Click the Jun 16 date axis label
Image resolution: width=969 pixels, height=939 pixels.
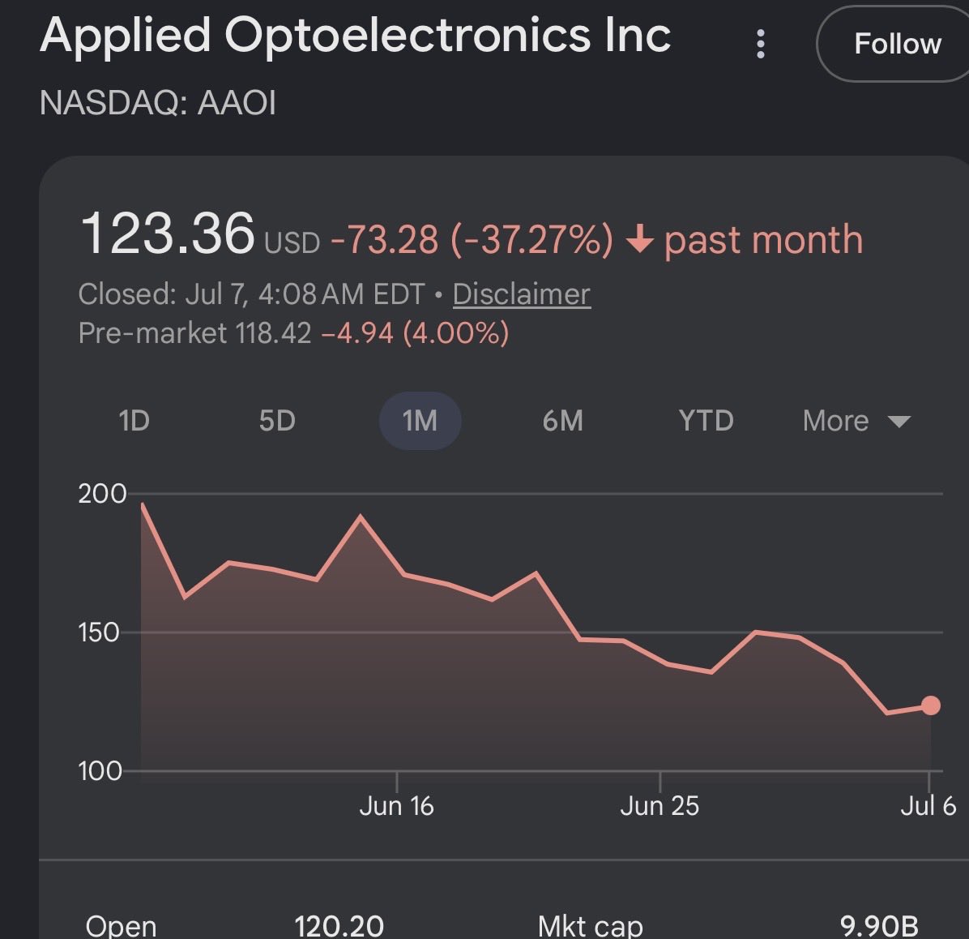[396, 806]
